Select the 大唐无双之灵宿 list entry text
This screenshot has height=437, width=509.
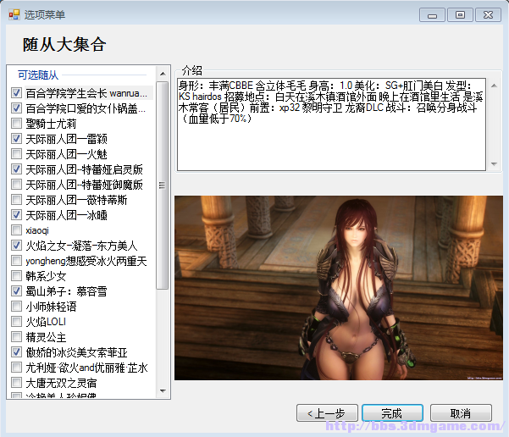click(x=61, y=383)
